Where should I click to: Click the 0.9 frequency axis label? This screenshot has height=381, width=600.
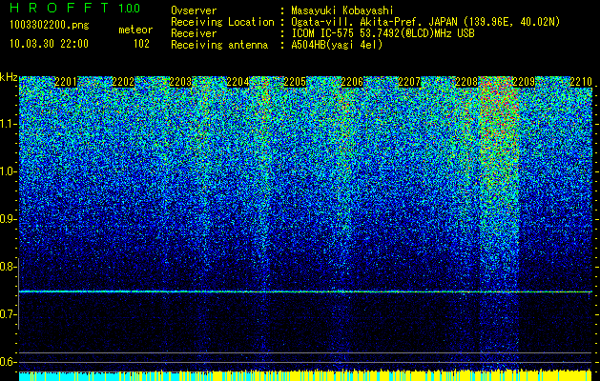click(8, 219)
